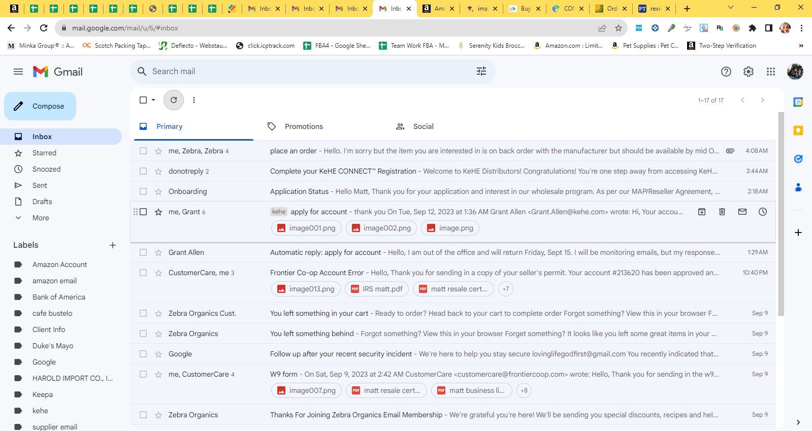Toggle the select-all checkbox

[x=143, y=100]
